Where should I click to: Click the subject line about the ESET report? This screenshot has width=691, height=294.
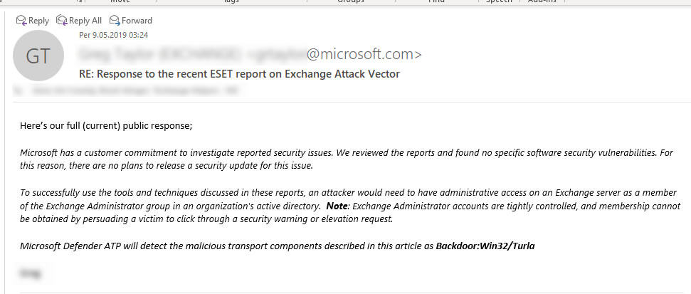[239, 73]
